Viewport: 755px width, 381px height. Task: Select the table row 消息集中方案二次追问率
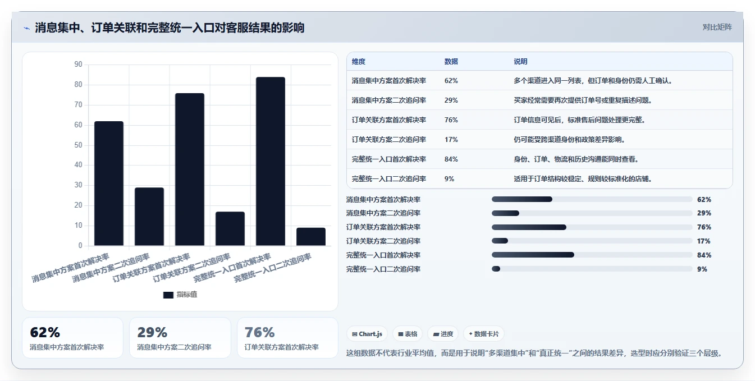(x=539, y=100)
